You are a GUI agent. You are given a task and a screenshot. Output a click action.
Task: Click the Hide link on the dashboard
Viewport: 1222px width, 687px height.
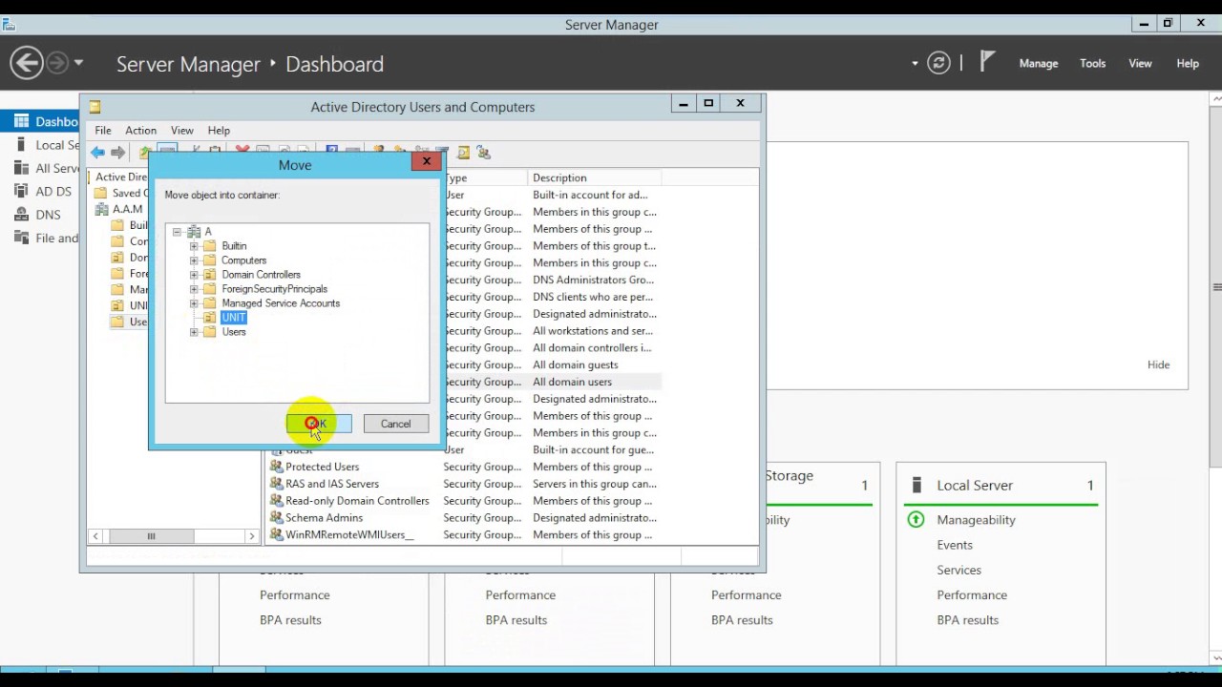(x=1158, y=364)
